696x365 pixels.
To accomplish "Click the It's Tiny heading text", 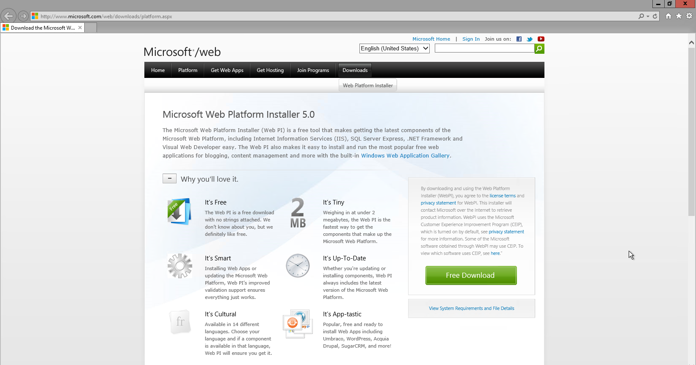I will (x=334, y=202).
